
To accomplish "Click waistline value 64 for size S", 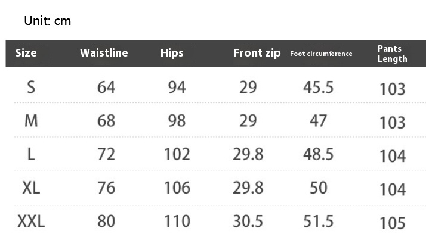I will click(x=106, y=88).
